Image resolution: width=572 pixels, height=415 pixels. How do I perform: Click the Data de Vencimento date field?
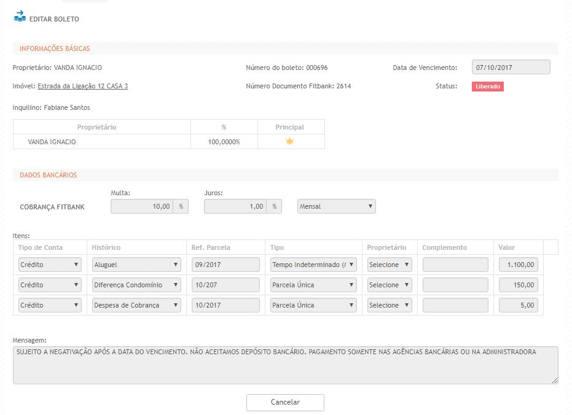click(x=511, y=67)
